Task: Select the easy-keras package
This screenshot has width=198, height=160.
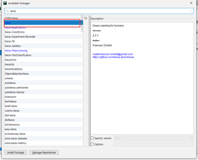Action: pyautogui.click(x=44, y=129)
